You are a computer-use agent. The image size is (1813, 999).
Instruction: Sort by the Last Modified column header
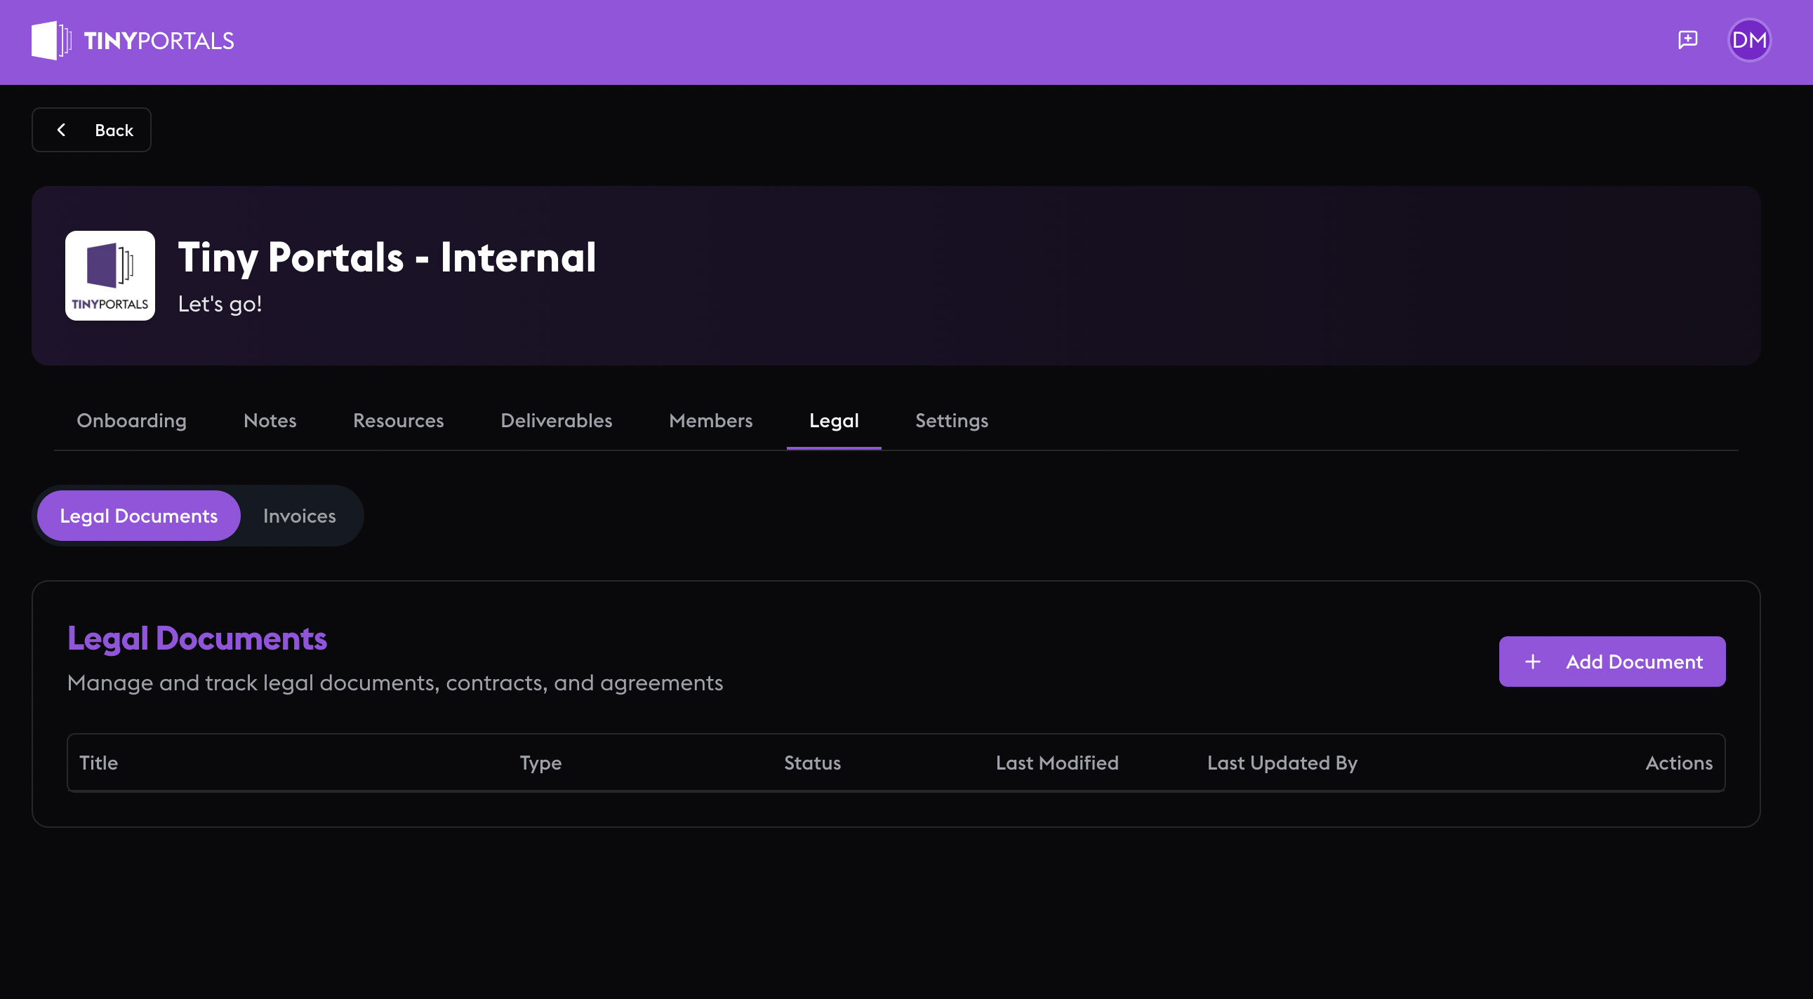point(1057,763)
